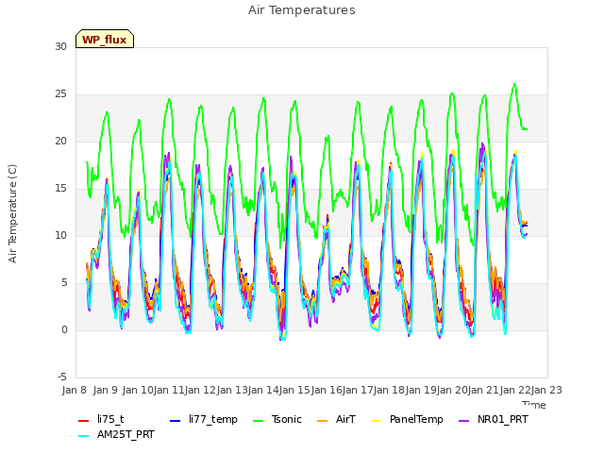Click the 15 y-axis tick label

[60, 189]
